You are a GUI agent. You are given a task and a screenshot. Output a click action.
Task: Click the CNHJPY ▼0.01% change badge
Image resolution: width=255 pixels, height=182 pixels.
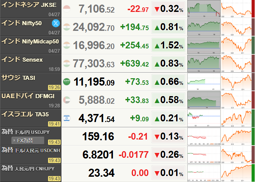[168, 173]
